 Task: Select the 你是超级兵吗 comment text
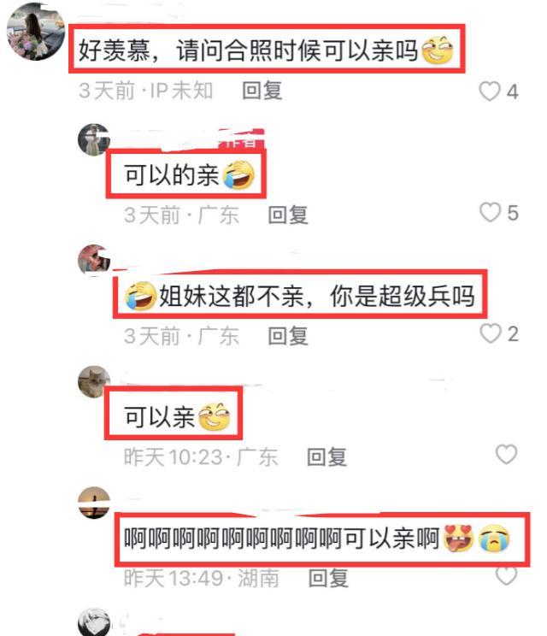[402, 296]
